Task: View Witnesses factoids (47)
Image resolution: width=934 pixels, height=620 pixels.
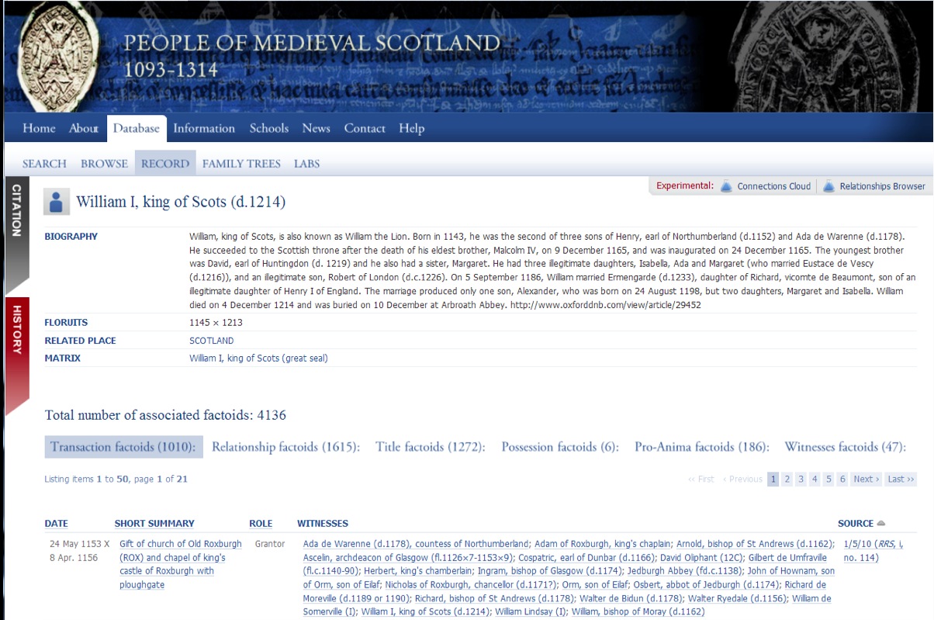Action: pos(845,447)
